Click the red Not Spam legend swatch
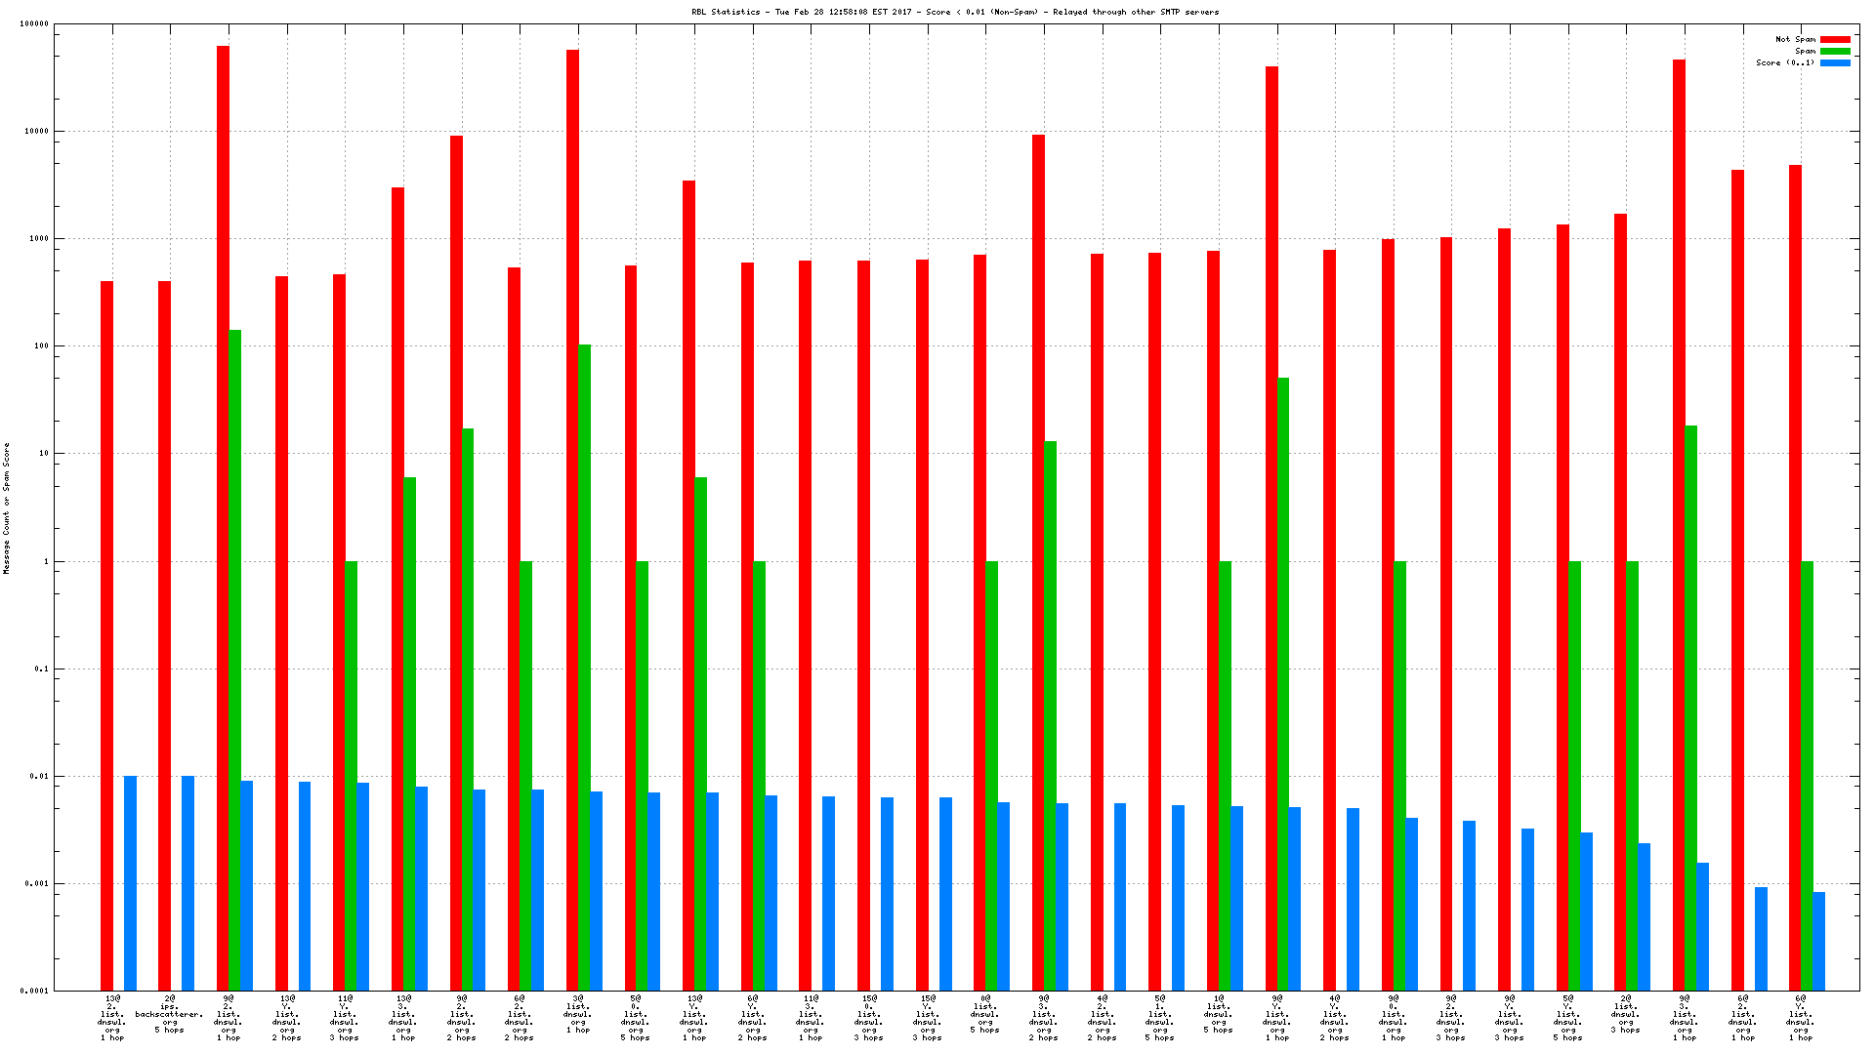The image size is (1875, 1054). click(1835, 39)
